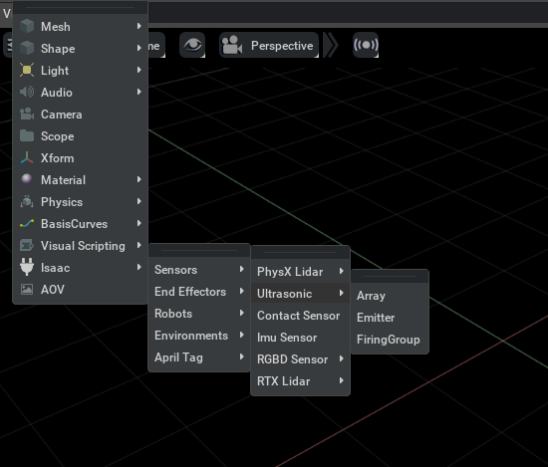Select the FiringGroup menu entry
The height and width of the screenshot is (467, 548).
click(x=390, y=340)
